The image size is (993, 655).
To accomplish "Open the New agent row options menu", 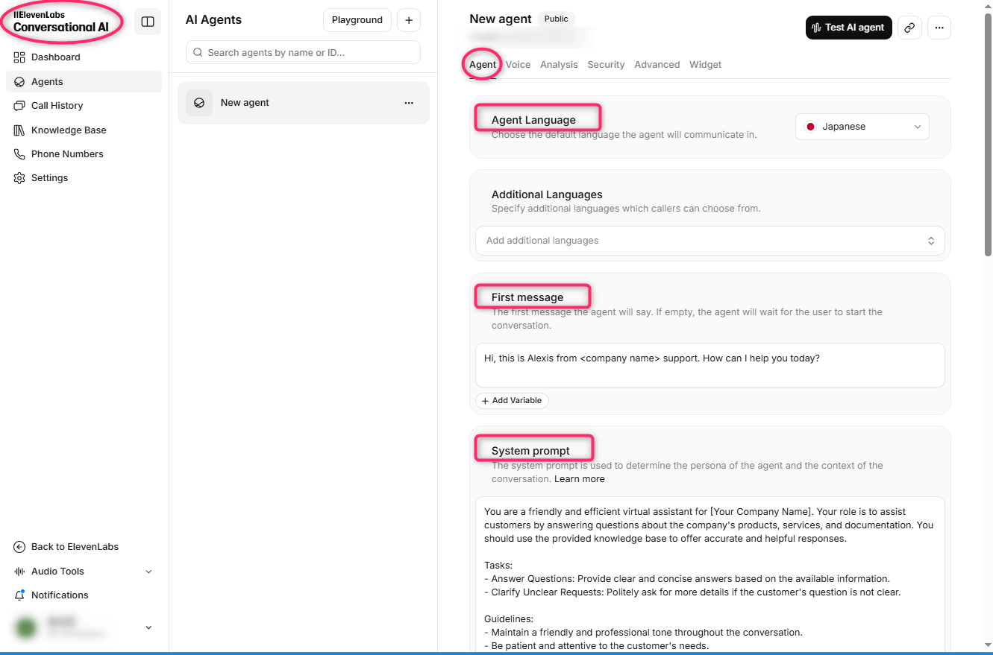I will click(409, 103).
